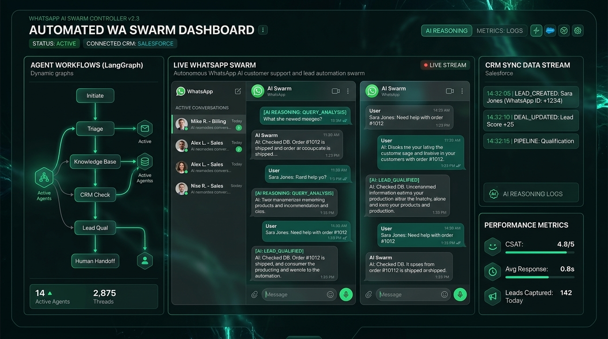Screen dimensions: 608x339
Task: Click the STATUS: ACTIVE chip
Action: [54, 44]
